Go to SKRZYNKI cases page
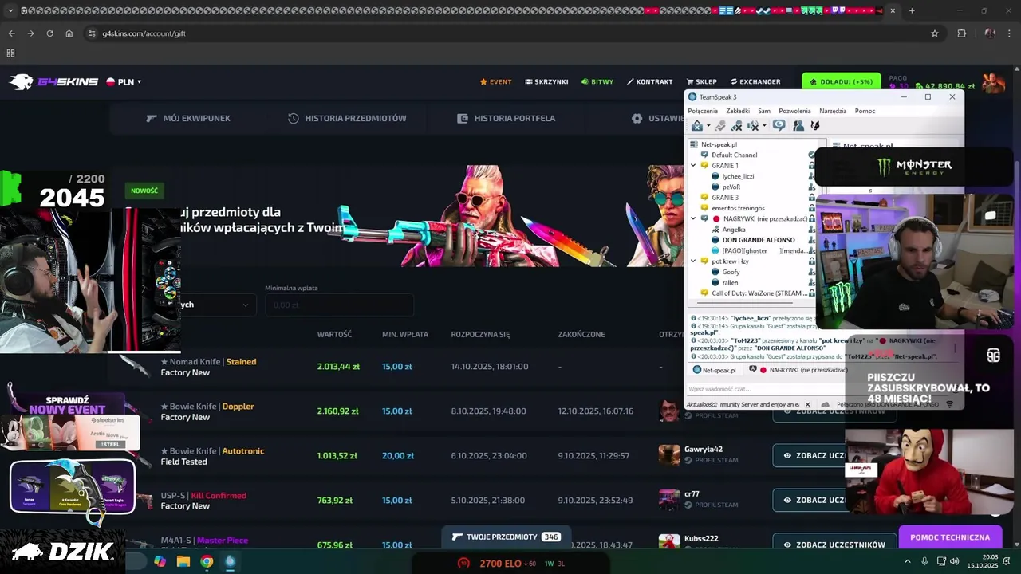 point(546,81)
